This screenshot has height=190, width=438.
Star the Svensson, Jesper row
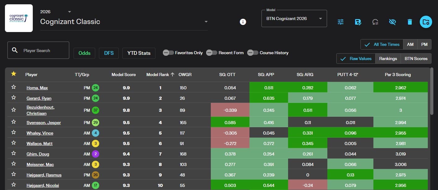point(14,122)
